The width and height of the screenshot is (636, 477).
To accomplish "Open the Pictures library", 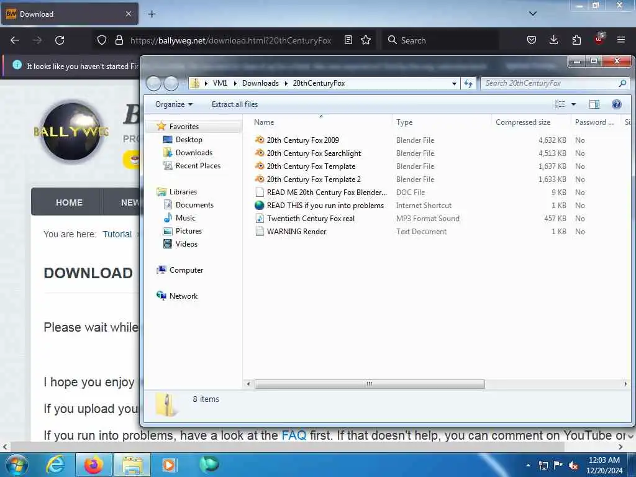I will tap(188, 231).
